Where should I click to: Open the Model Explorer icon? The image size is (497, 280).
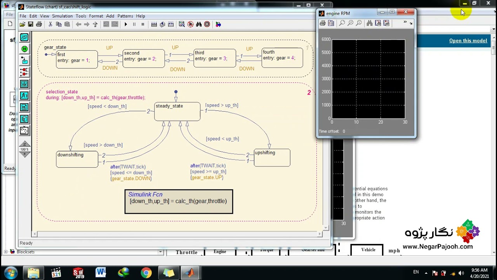tap(182, 24)
